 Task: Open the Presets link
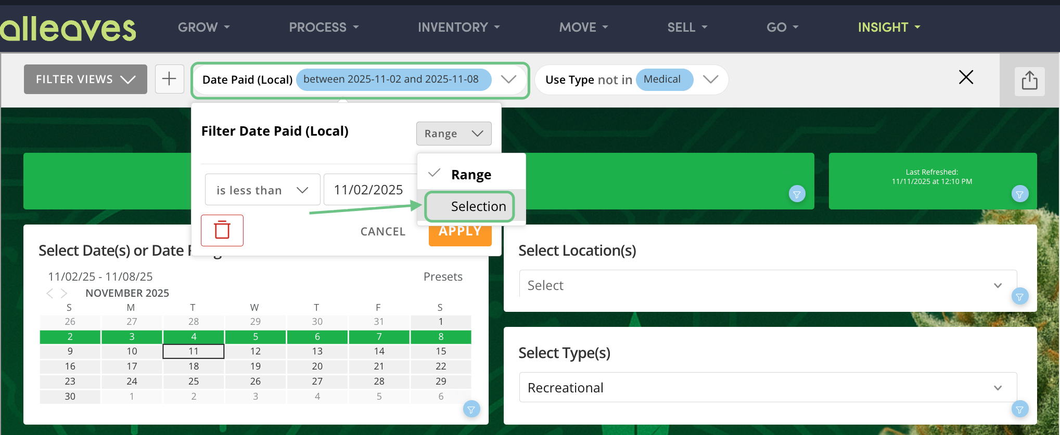[443, 276]
